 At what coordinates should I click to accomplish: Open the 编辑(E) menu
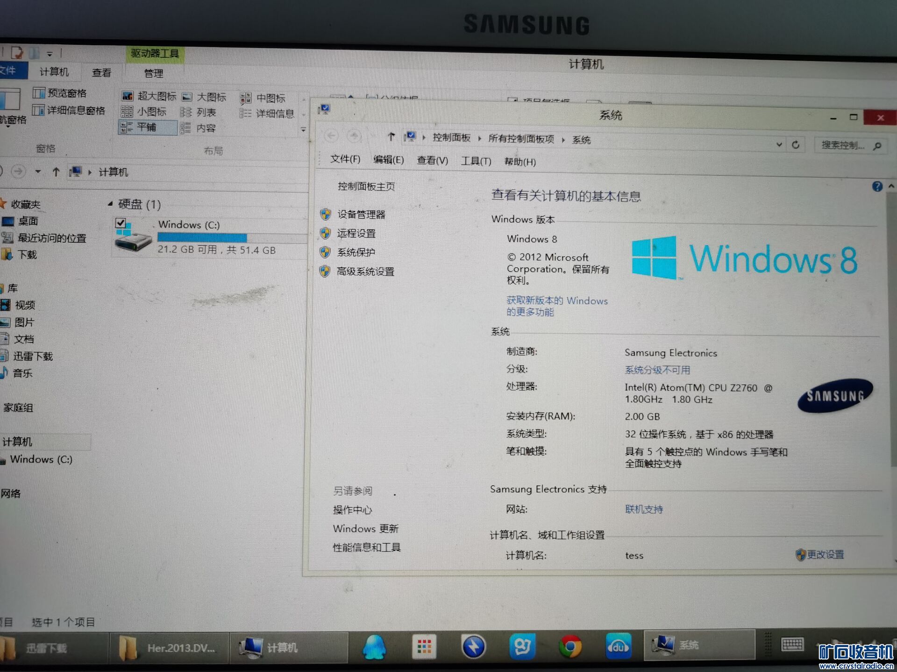click(388, 160)
